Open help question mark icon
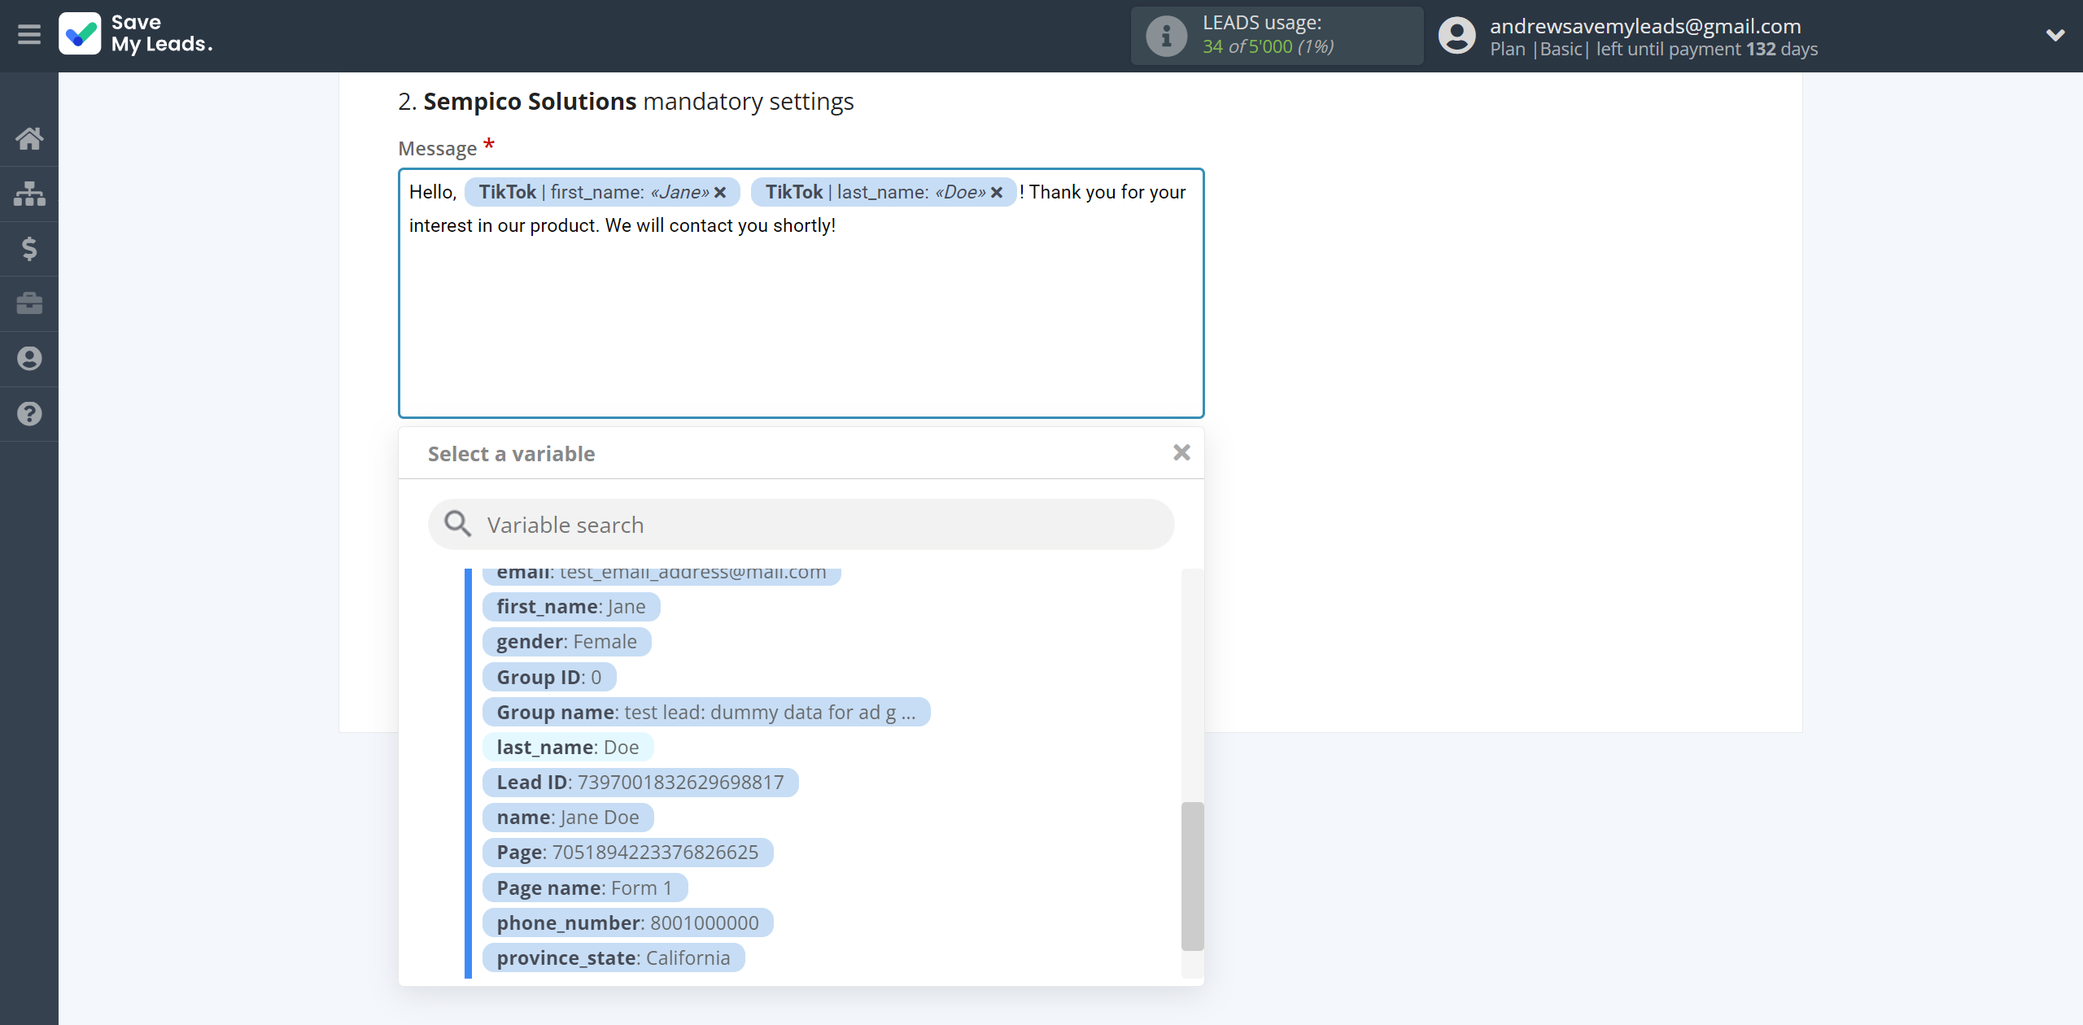 click(x=29, y=414)
